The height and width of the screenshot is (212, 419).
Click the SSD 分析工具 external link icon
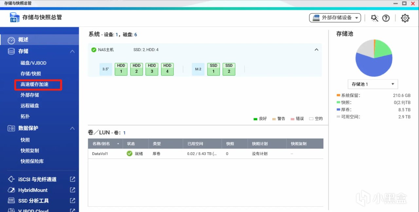(73, 201)
